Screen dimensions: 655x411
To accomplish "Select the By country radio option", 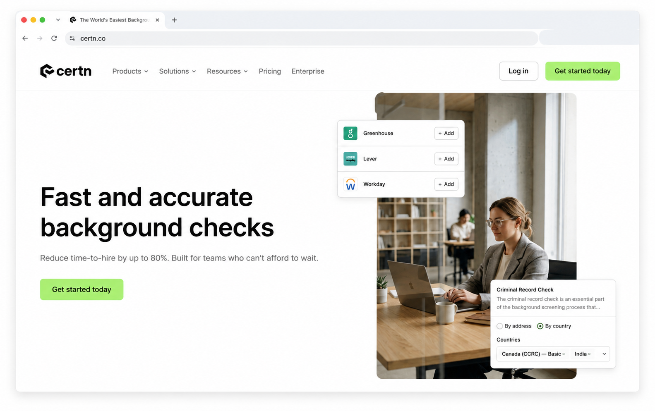I will [540, 326].
